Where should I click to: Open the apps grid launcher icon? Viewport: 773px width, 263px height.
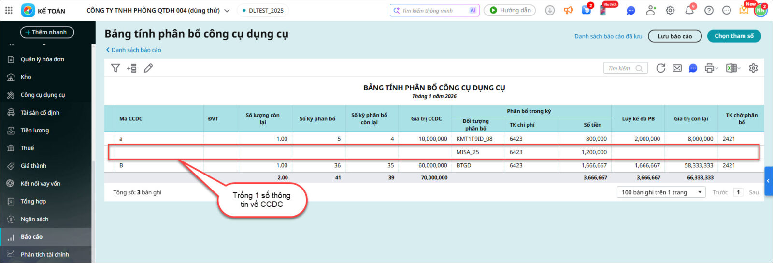9,10
